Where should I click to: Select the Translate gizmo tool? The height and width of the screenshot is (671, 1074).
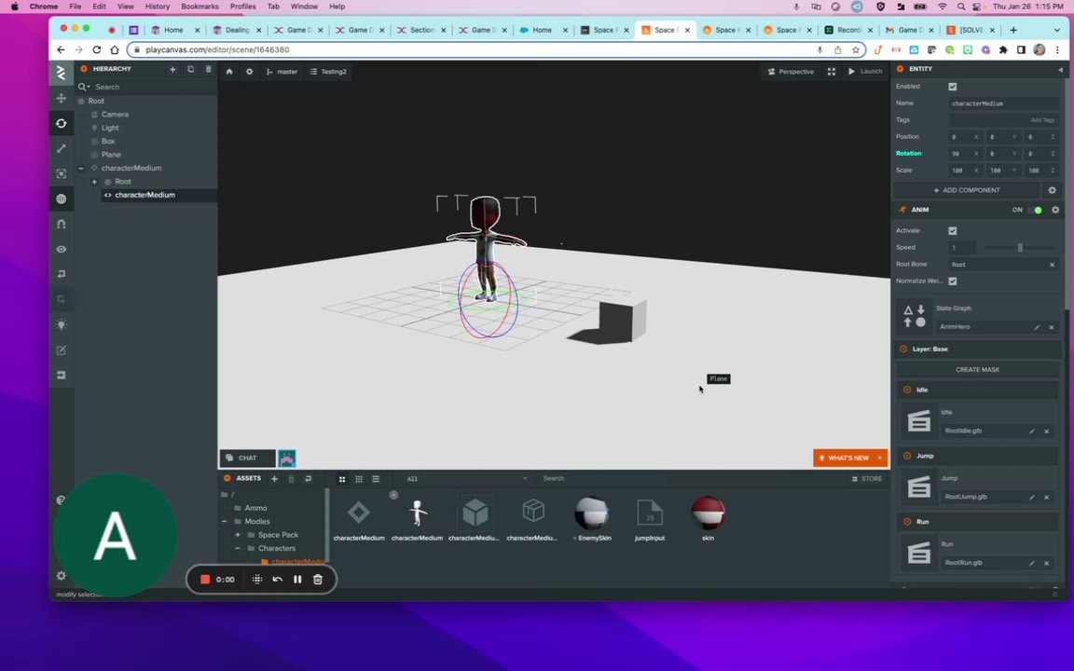pyautogui.click(x=61, y=98)
